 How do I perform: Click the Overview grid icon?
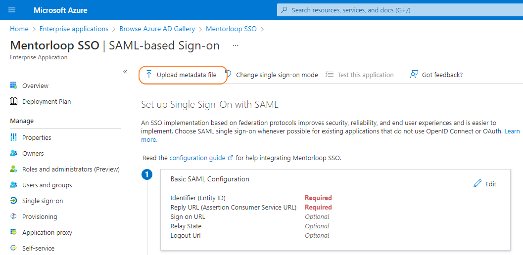(x=13, y=85)
